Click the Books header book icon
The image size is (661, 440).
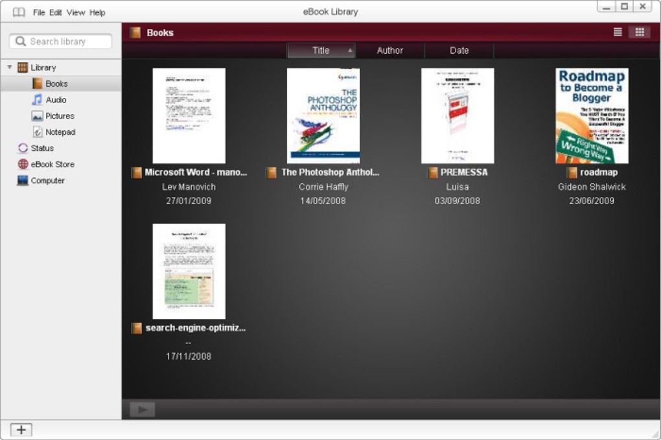(135, 32)
